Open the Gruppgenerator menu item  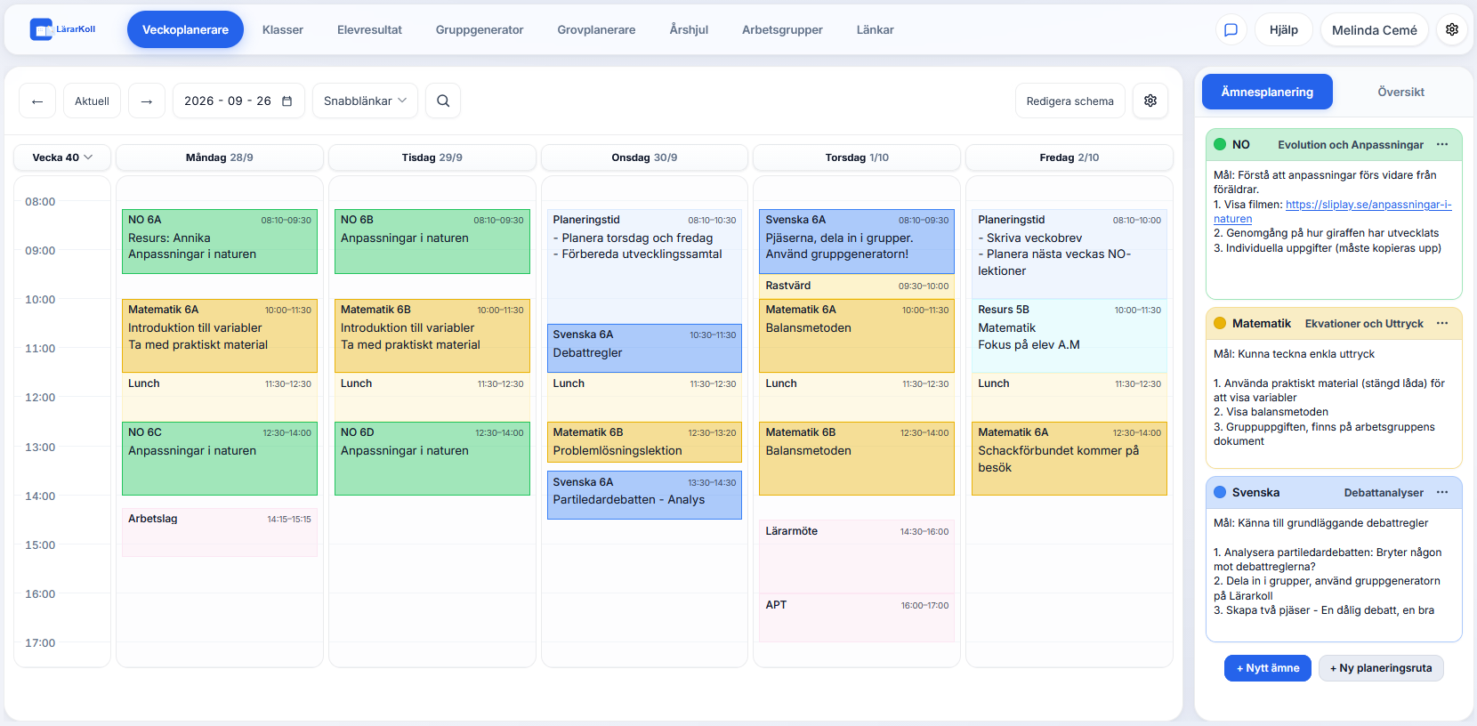[480, 30]
